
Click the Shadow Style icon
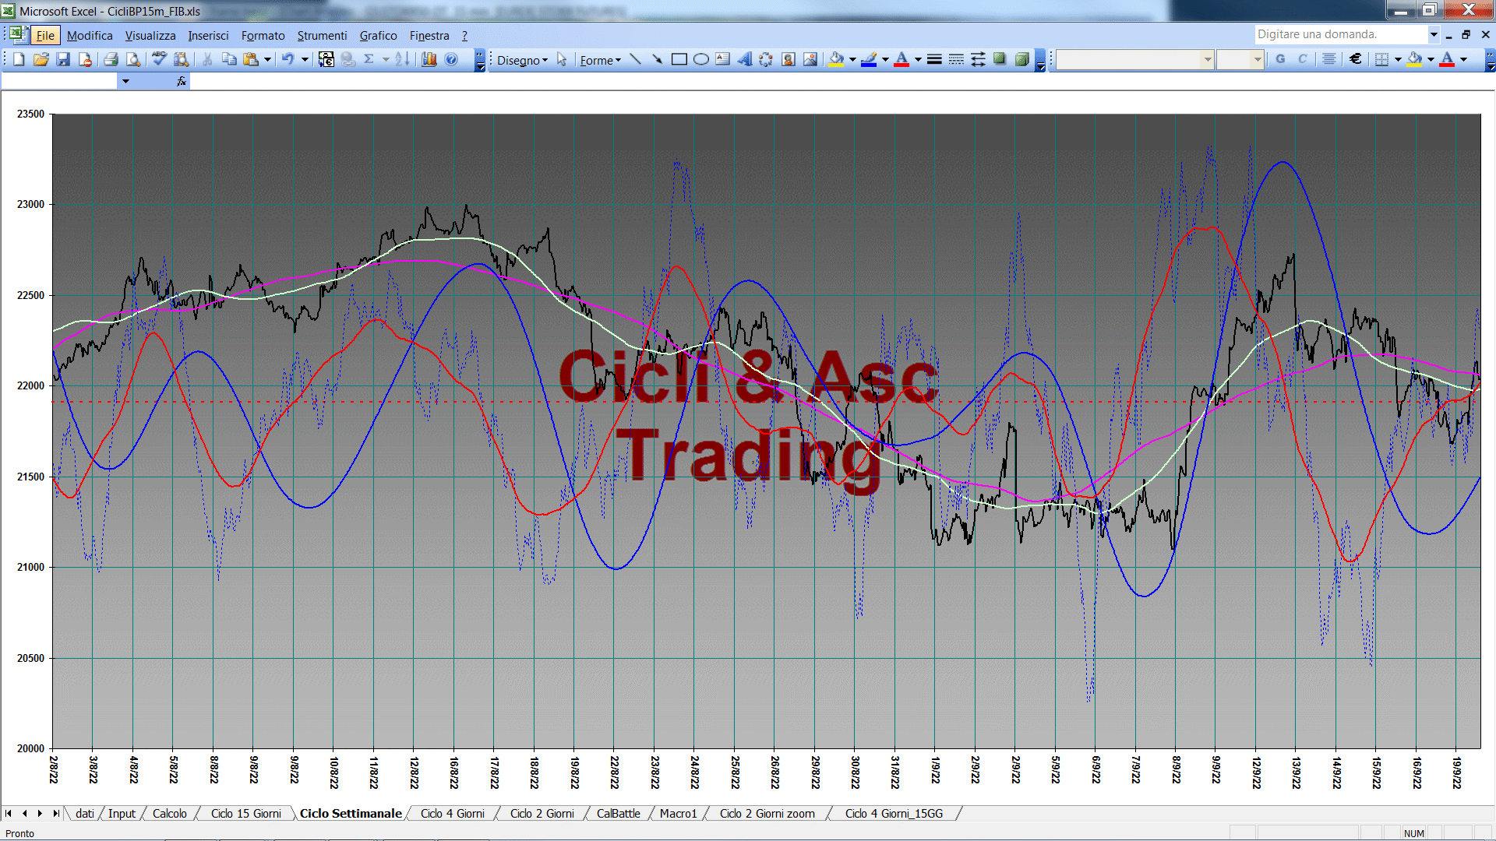1000,59
